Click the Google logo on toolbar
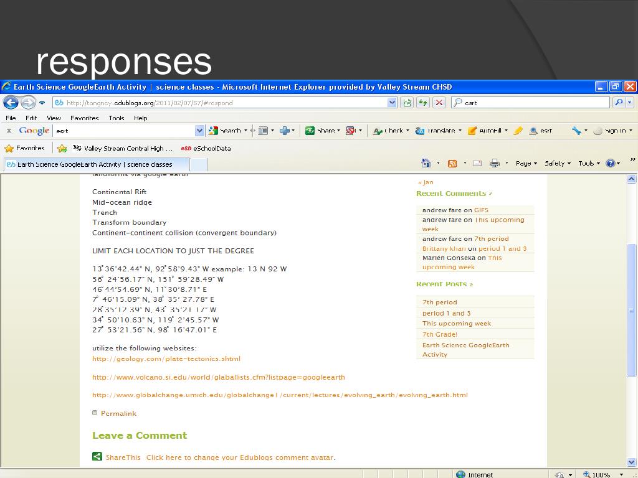 click(34, 131)
